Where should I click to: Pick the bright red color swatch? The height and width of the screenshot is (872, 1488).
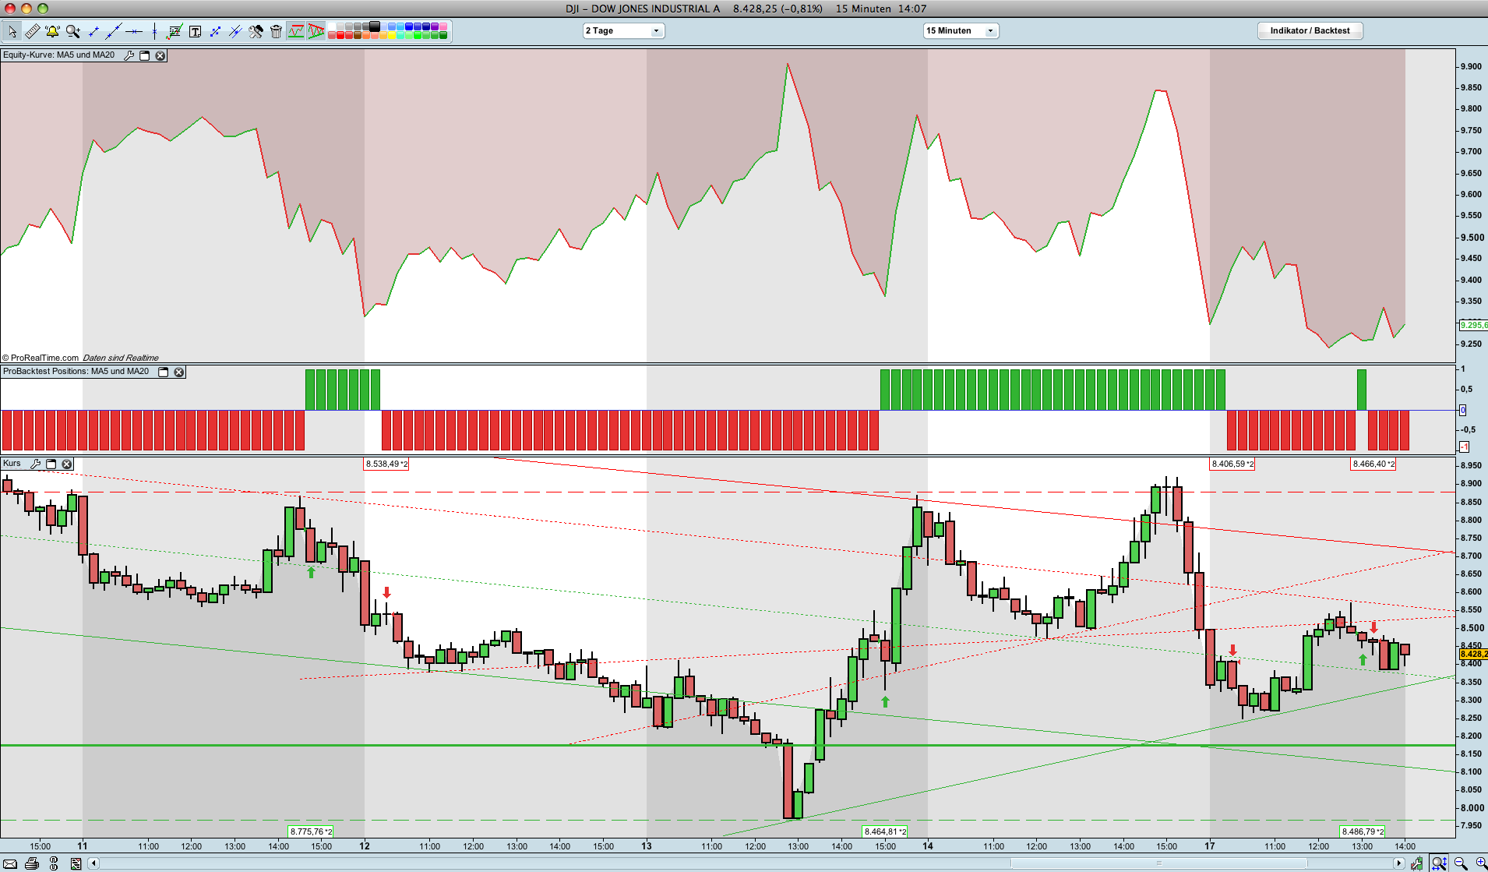coord(340,35)
